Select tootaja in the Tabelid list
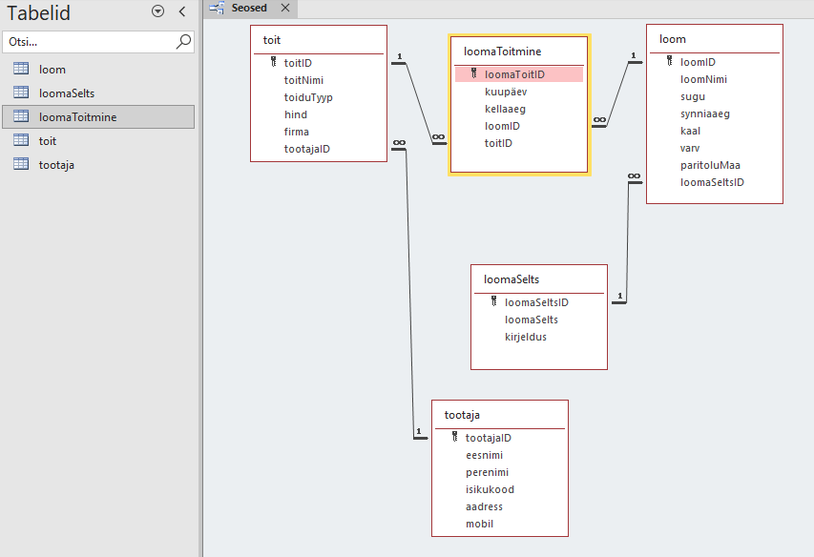The width and height of the screenshot is (814, 557). [x=98, y=164]
